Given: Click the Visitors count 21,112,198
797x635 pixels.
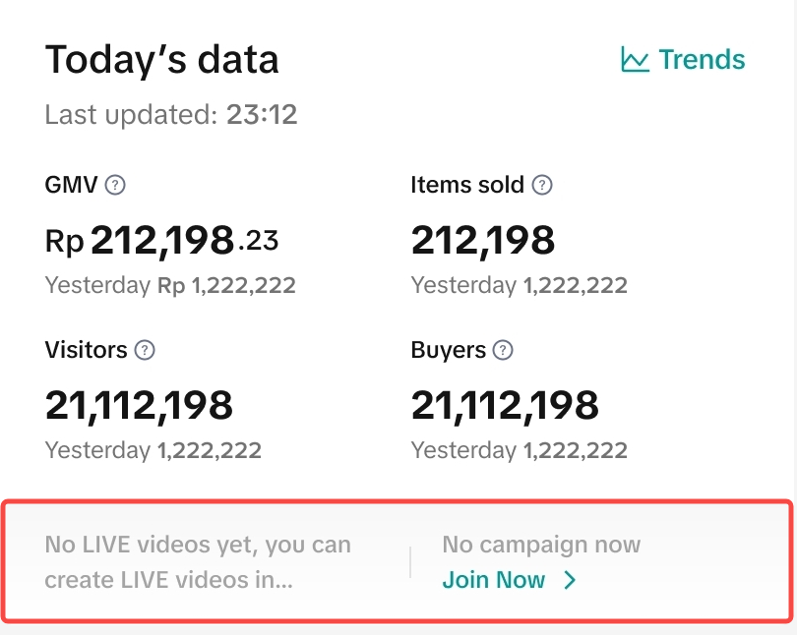Looking at the screenshot, I should (140, 405).
